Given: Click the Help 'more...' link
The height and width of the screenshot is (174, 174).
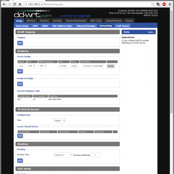Looking at the screenshot, I should click(151, 32).
